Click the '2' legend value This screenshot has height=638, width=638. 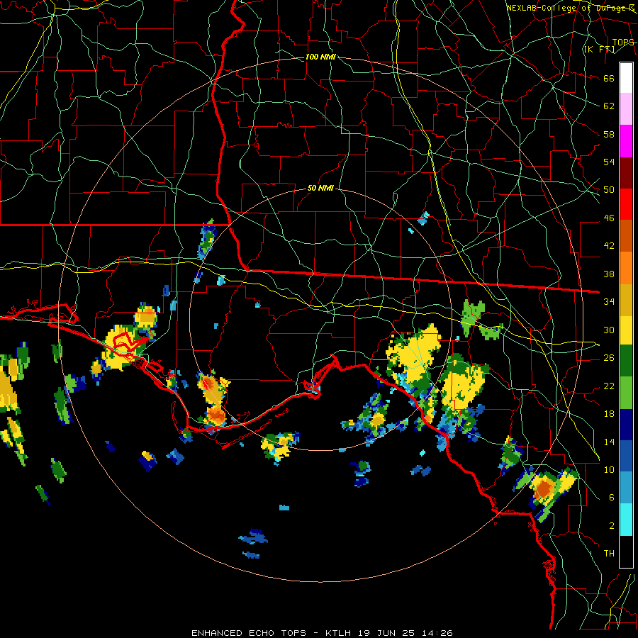[x=612, y=526]
